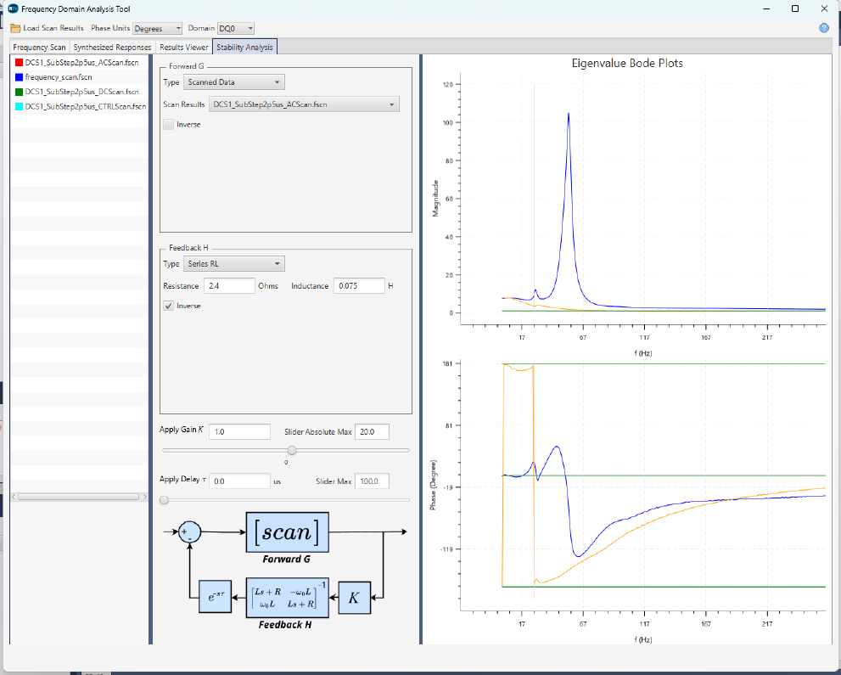Click the Inductance input field
The image size is (841, 675).
pyautogui.click(x=359, y=286)
